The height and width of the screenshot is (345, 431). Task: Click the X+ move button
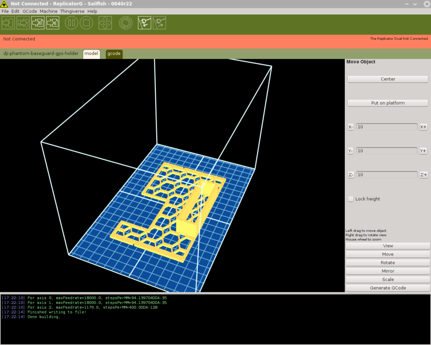(x=423, y=127)
